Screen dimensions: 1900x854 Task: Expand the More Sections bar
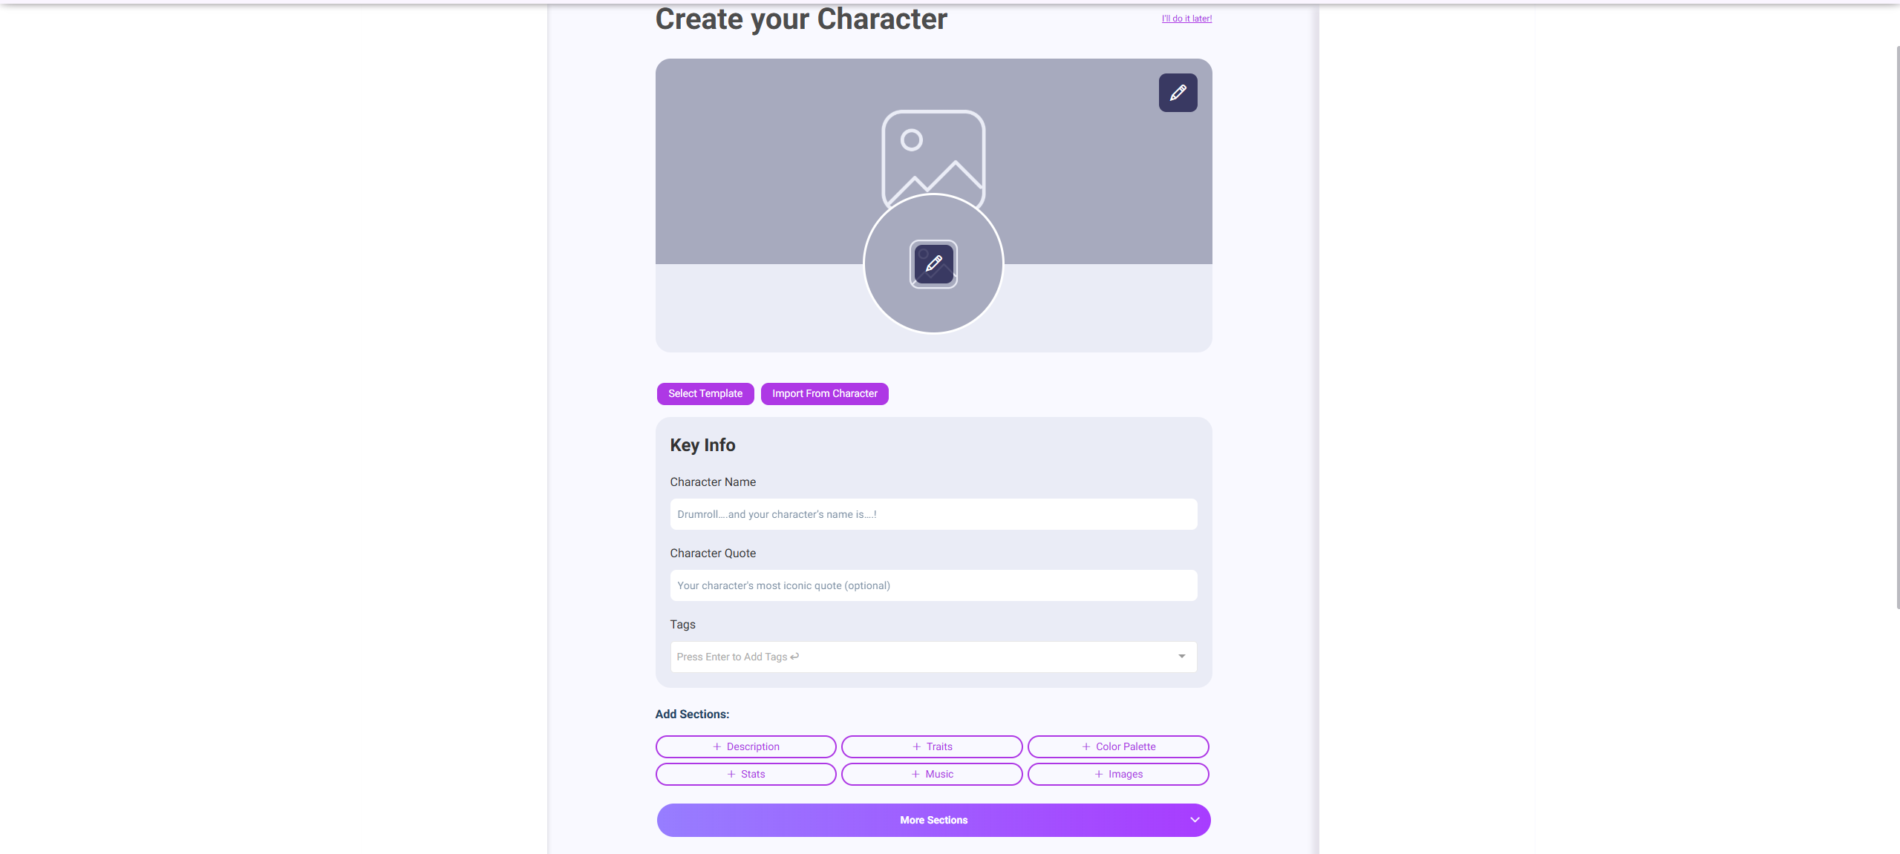[x=933, y=820]
